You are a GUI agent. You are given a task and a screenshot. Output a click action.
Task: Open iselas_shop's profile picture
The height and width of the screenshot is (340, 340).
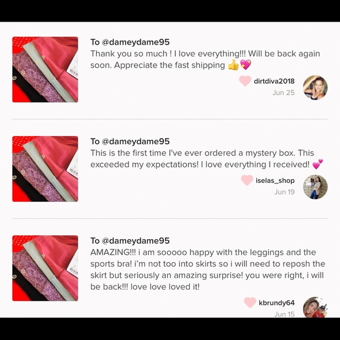[315, 187]
